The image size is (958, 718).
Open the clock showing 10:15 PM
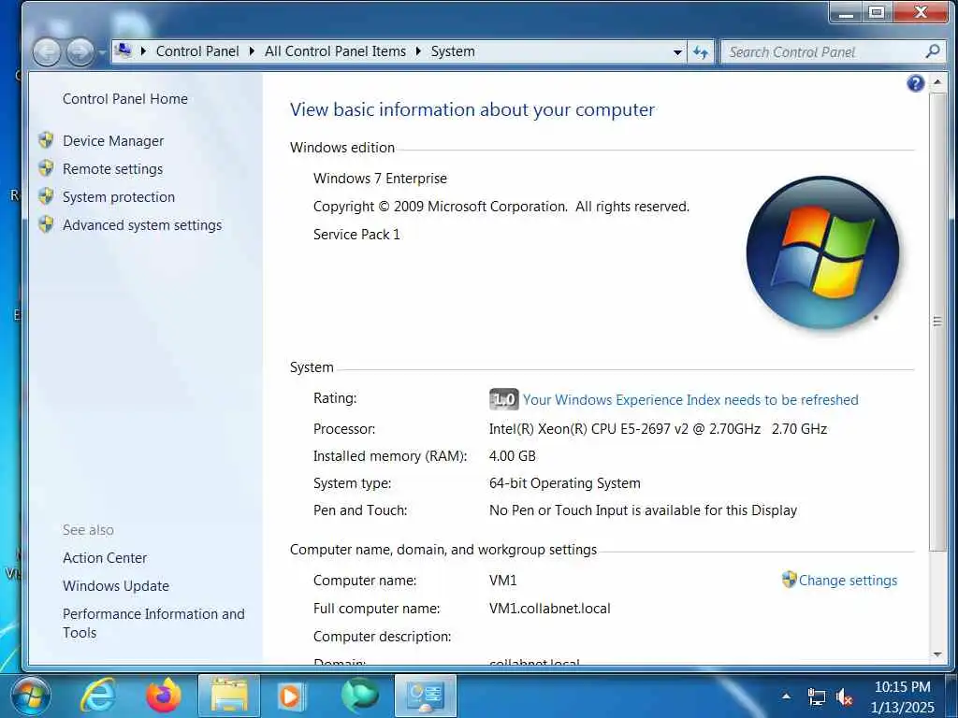(x=902, y=696)
